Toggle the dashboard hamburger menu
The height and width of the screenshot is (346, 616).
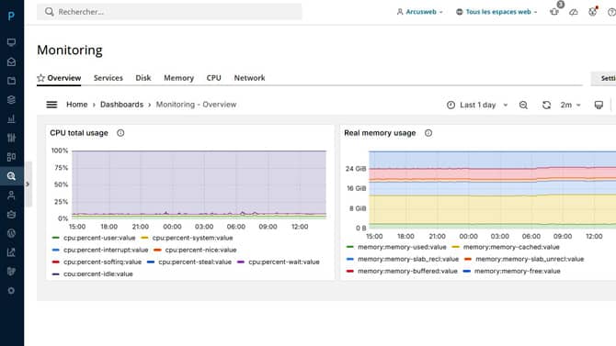(51, 105)
